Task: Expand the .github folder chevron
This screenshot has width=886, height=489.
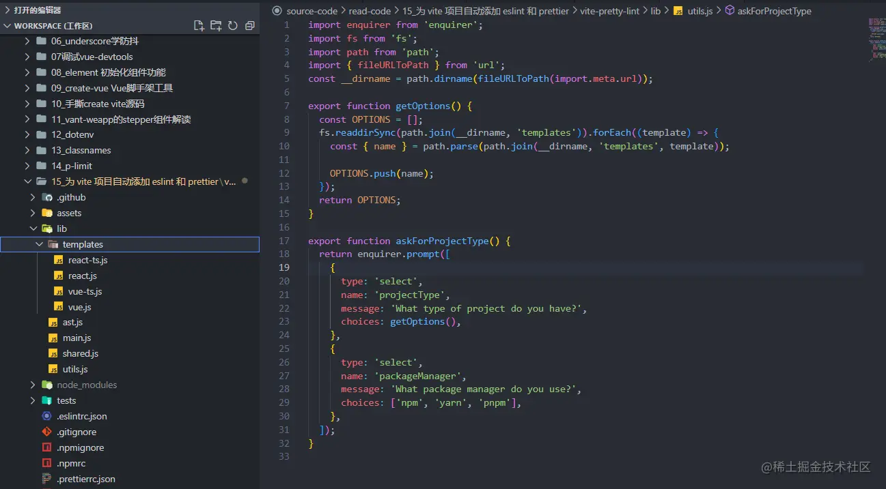Action: [33, 197]
